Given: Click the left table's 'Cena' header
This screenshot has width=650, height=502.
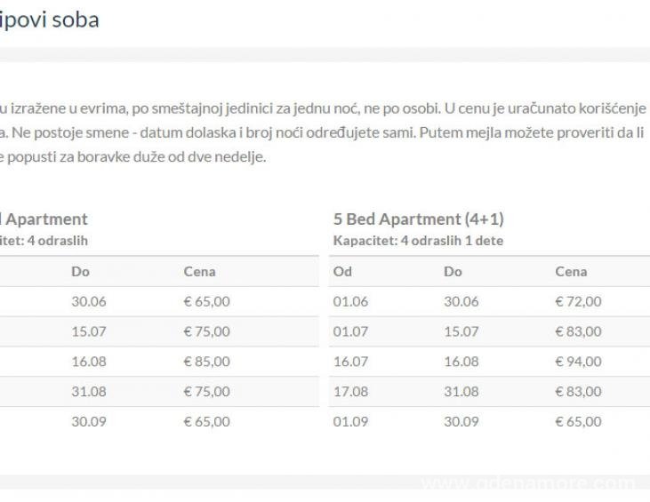Looking at the screenshot, I should [199, 272].
